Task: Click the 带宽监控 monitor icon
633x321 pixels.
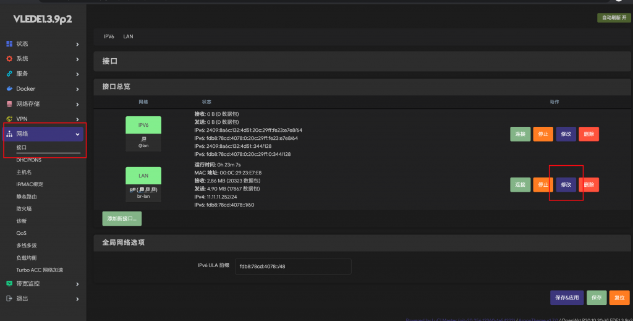Action: (x=9, y=283)
